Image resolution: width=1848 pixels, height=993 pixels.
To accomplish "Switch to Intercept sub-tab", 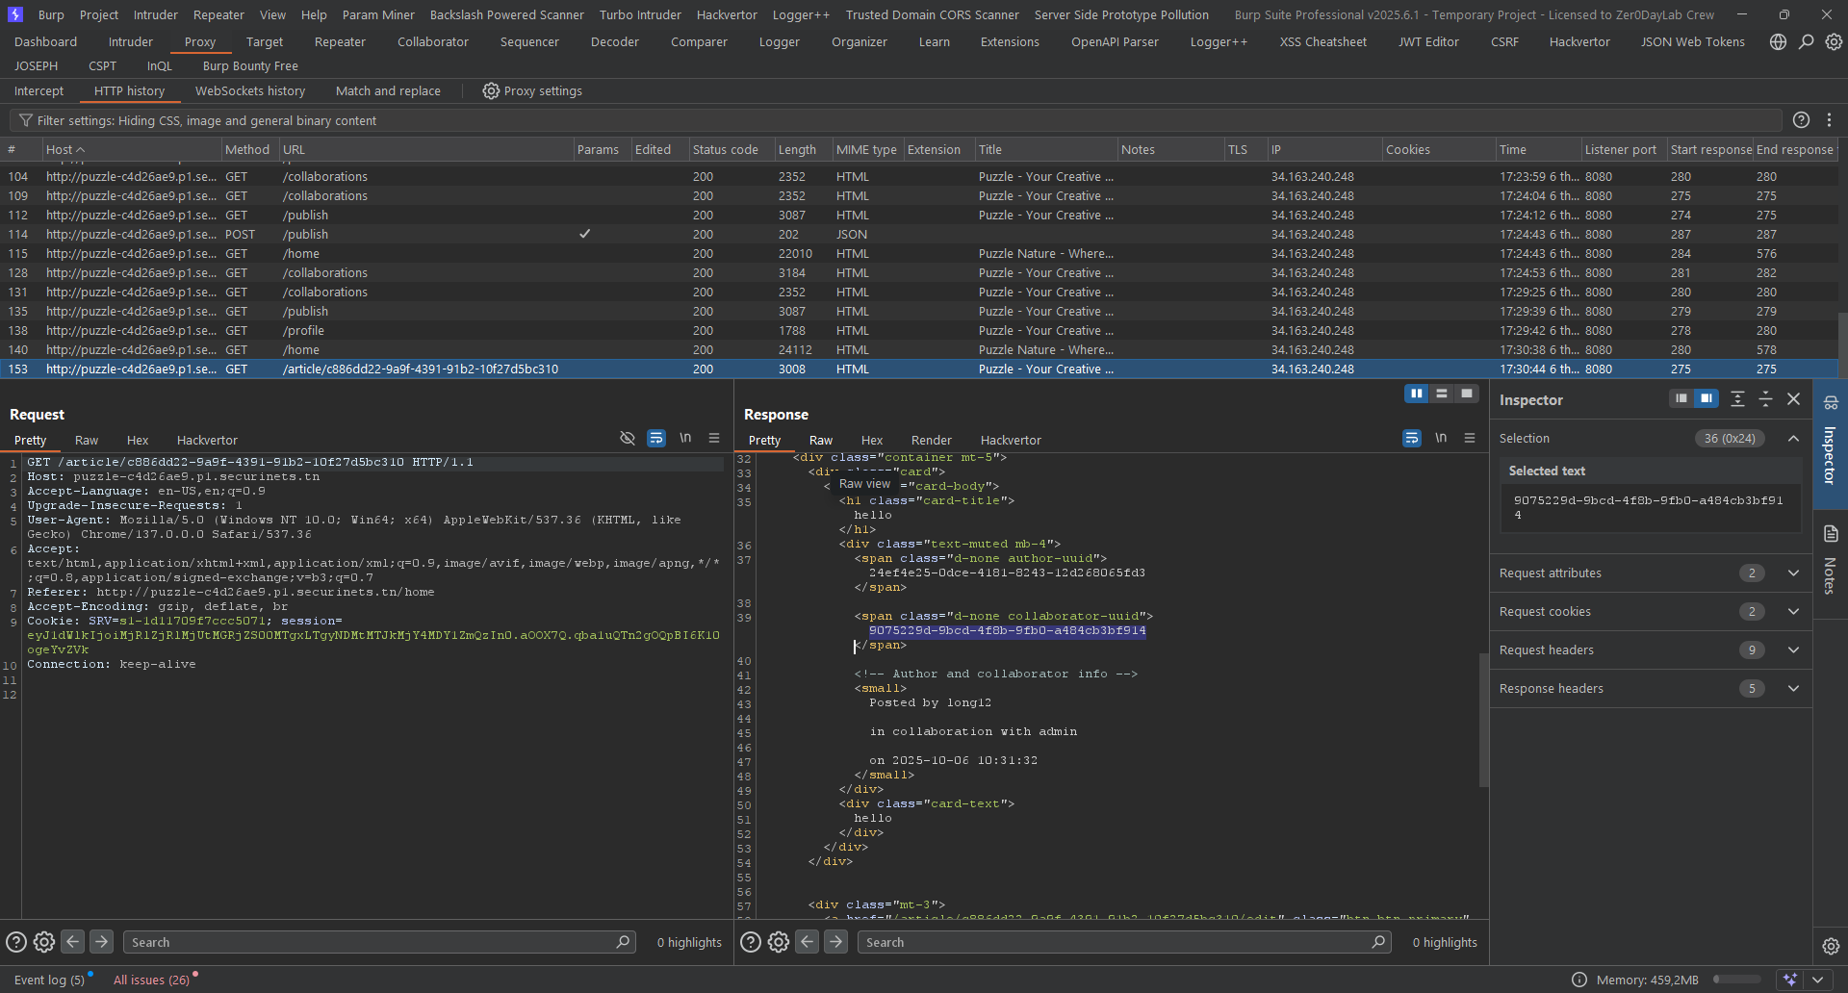I will 38,91.
